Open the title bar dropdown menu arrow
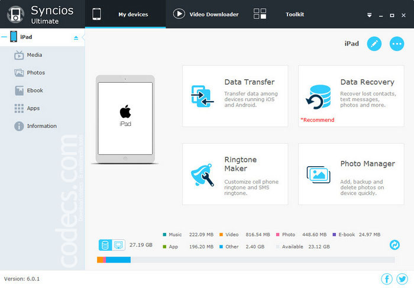 point(370,15)
